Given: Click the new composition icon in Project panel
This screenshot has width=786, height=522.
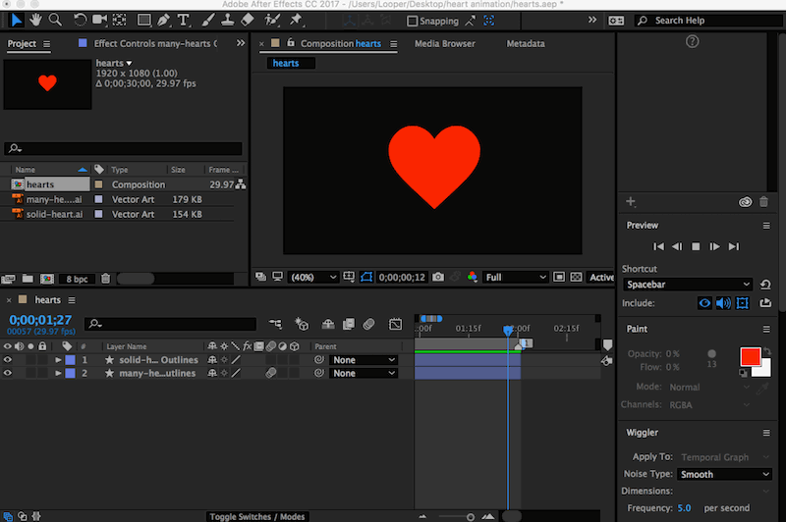Looking at the screenshot, I should point(47,279).
